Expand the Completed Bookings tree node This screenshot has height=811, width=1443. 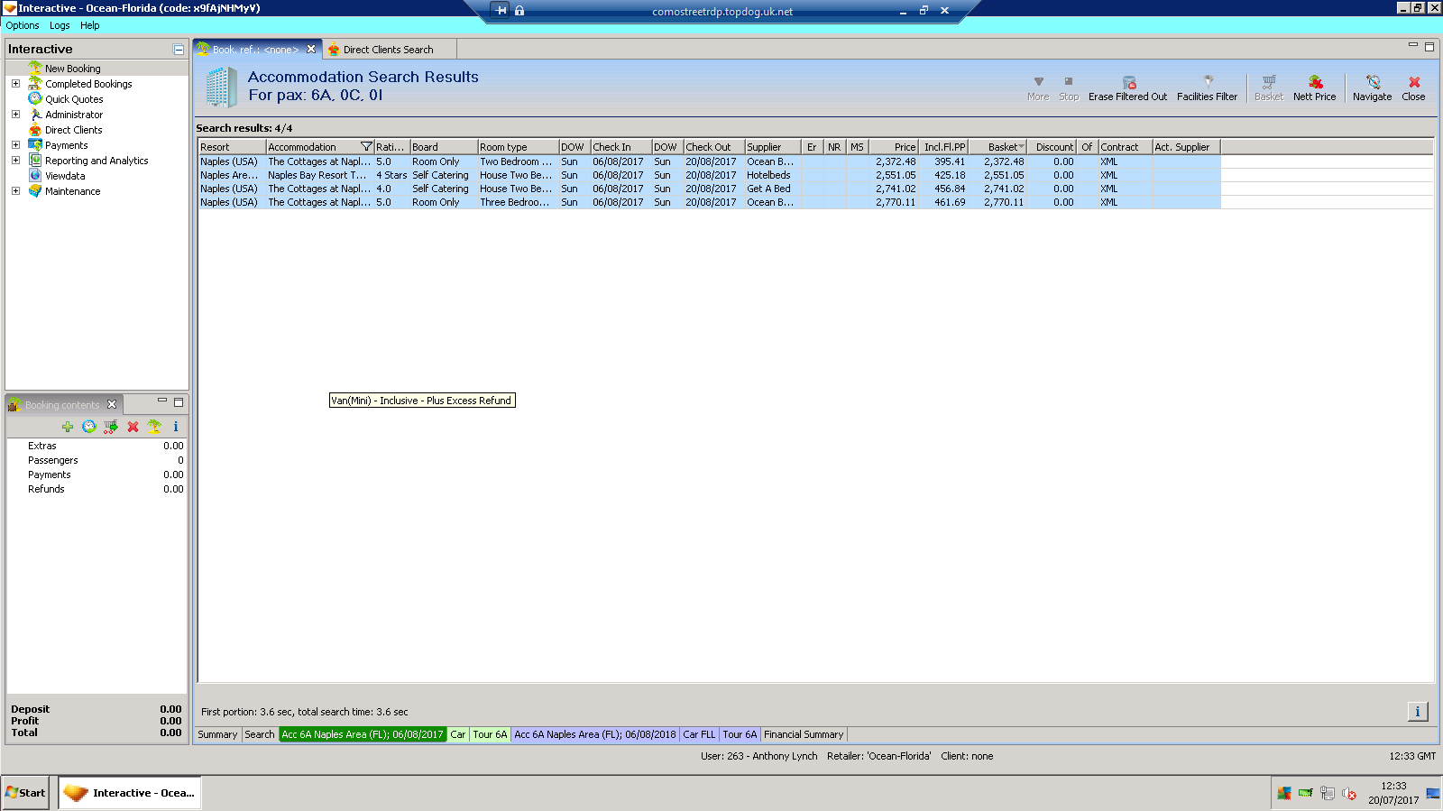[15, 84]
